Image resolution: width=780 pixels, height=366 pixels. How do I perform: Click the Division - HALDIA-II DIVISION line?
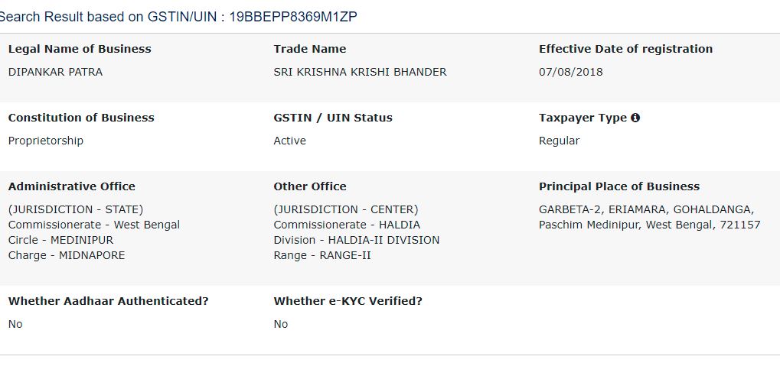pos(356,240)
